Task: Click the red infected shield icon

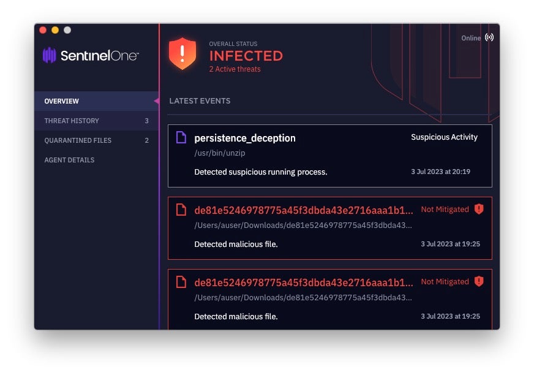Action: coord(182,54)
